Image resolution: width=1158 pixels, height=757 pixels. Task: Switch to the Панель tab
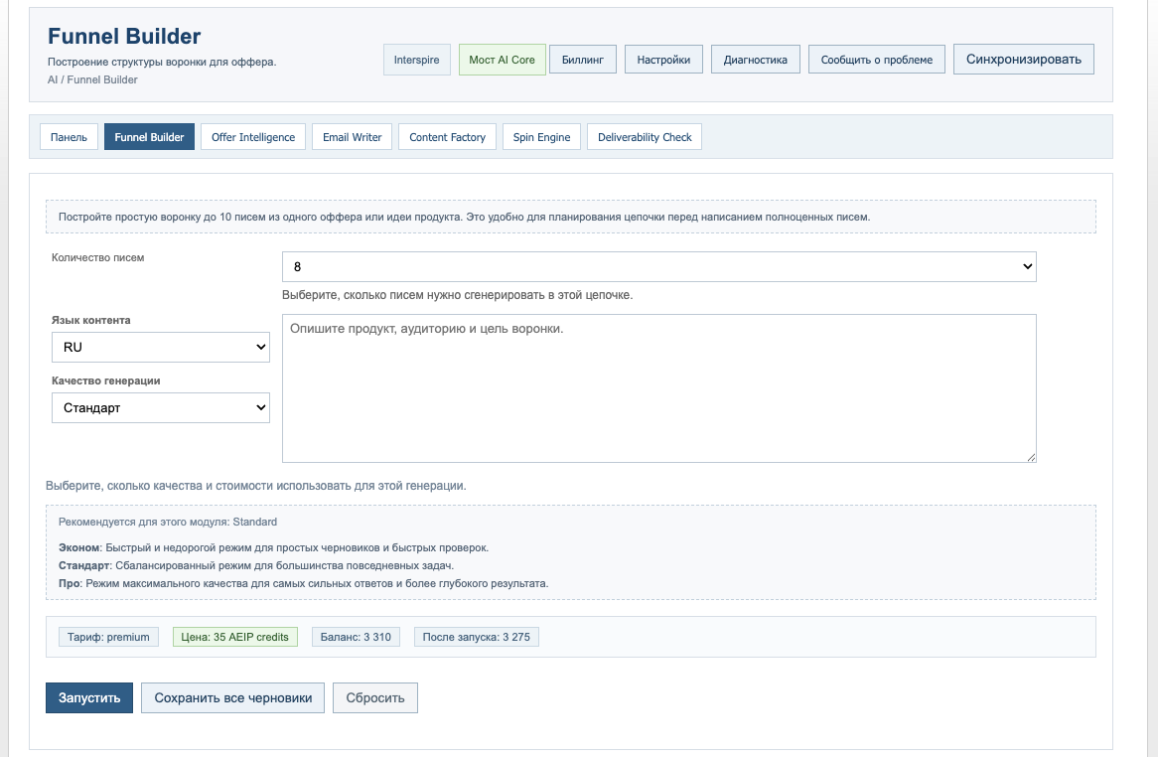[68, 136]
